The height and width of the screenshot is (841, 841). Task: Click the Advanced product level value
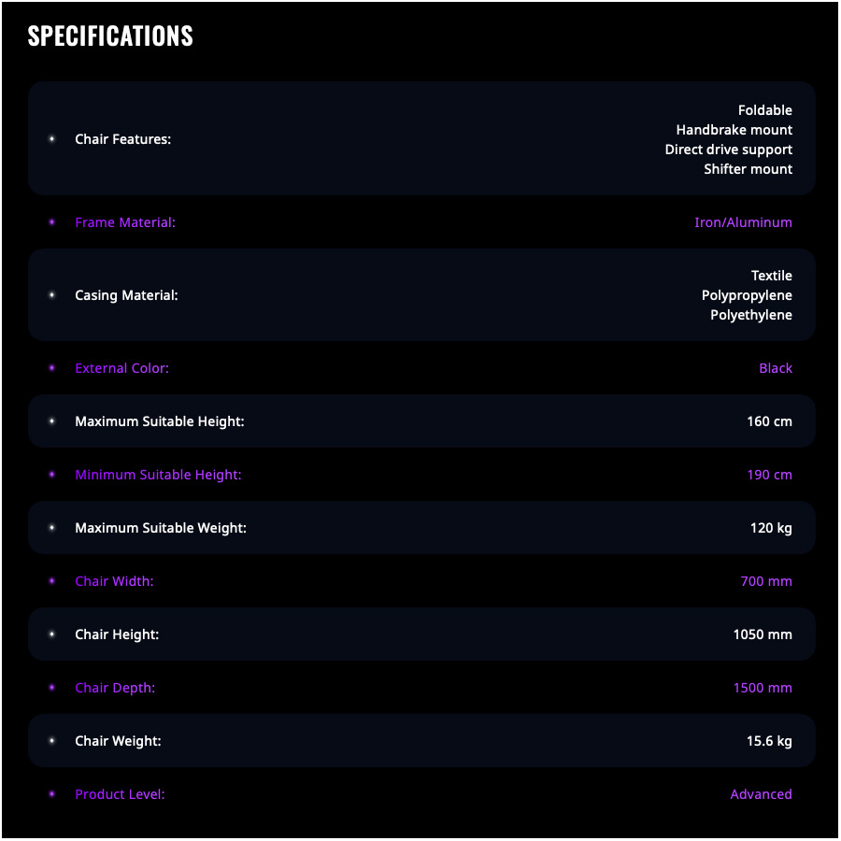pos(761,794)
